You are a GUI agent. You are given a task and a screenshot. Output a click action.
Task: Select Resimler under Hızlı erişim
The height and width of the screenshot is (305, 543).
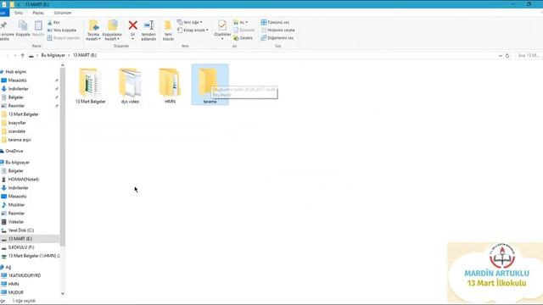point(16,106)
